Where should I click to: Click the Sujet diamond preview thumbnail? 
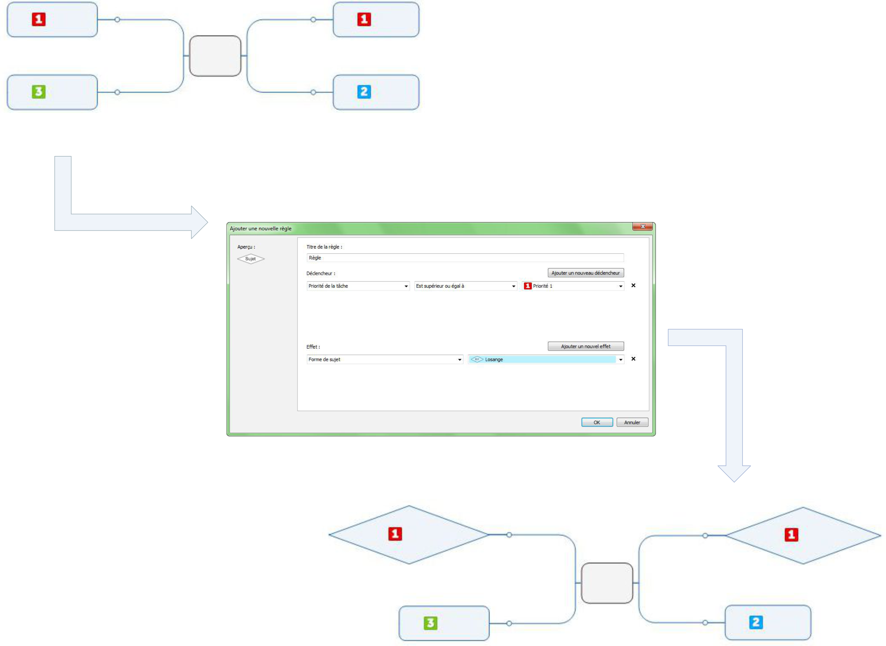pos(250,259)
